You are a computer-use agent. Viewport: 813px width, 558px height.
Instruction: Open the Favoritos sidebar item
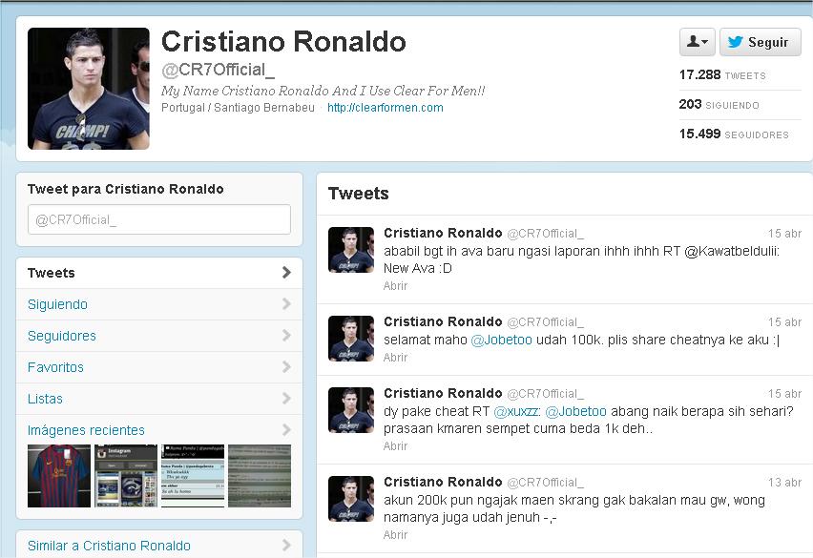coord(159,367)
